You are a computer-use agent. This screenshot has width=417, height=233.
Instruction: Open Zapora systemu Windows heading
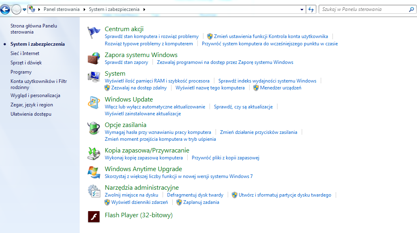click(141, 55)
